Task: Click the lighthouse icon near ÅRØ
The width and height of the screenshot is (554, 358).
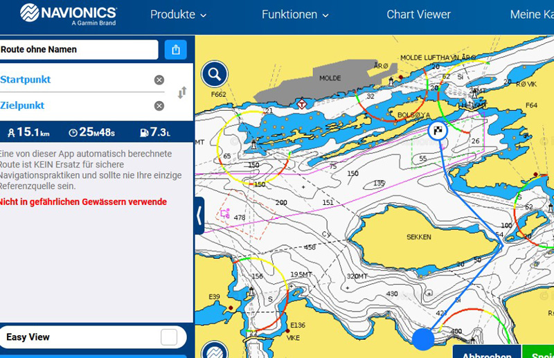Action: (391, 82)
